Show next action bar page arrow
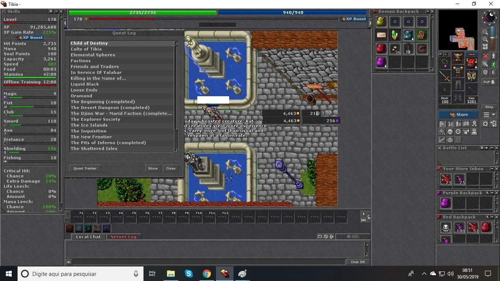The image size is (500, 281). [364, 214]
